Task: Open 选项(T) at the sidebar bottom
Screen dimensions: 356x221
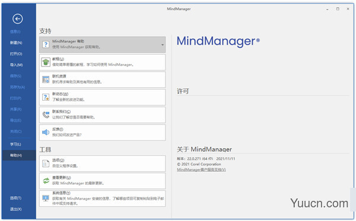Action: click(x=15, y=198)
